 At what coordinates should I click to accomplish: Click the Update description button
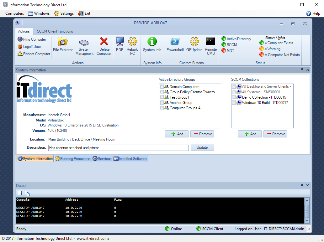click(202, 147)
